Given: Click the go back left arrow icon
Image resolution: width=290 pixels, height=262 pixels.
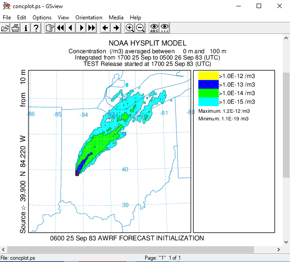Looking at the screenshot, I should tap(106, 28).
